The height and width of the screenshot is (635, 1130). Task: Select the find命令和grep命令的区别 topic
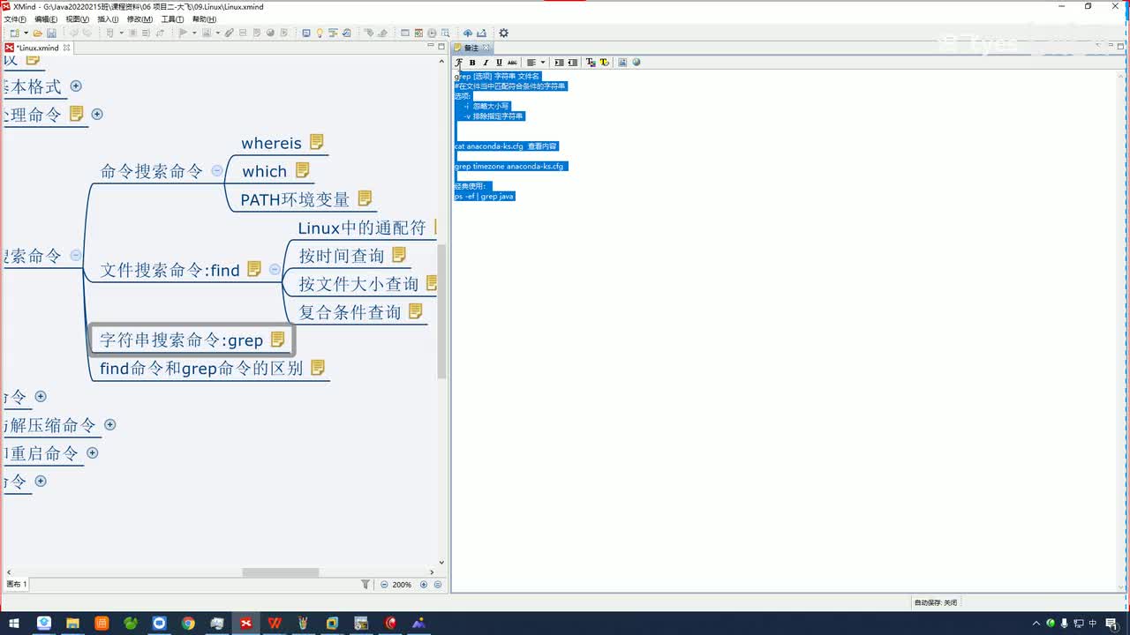(201, 369)
